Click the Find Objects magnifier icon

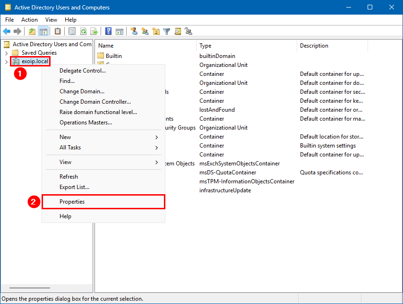pos(178,32)
